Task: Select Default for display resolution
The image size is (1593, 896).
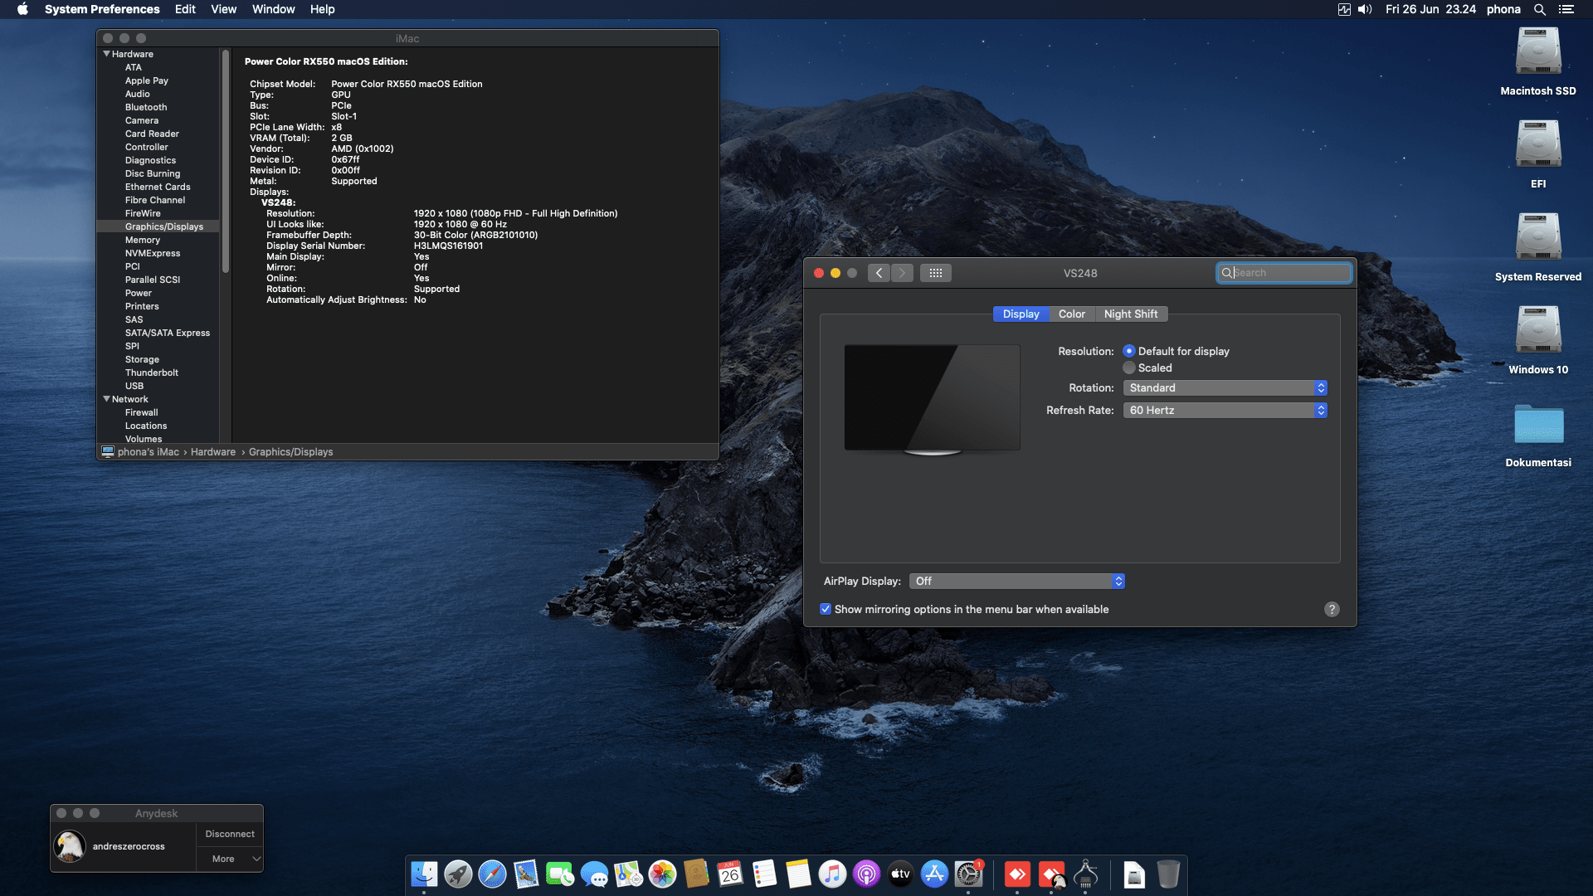Action: [1129, 351]
